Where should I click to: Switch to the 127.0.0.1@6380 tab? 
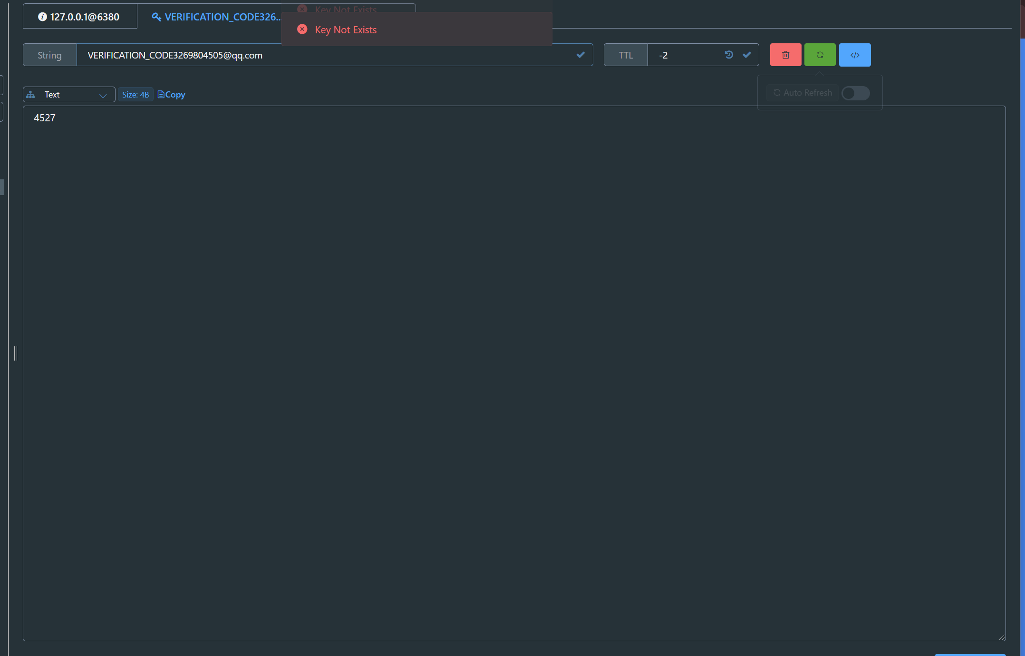tap(80, 17)
